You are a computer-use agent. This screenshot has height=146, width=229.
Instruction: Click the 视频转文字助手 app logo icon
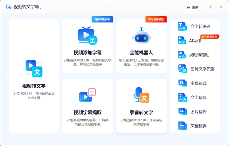(x=9, y=7)
